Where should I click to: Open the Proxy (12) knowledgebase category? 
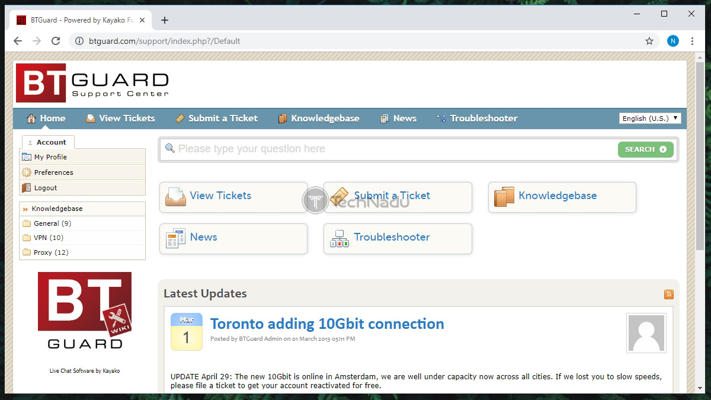pos(51,252)
